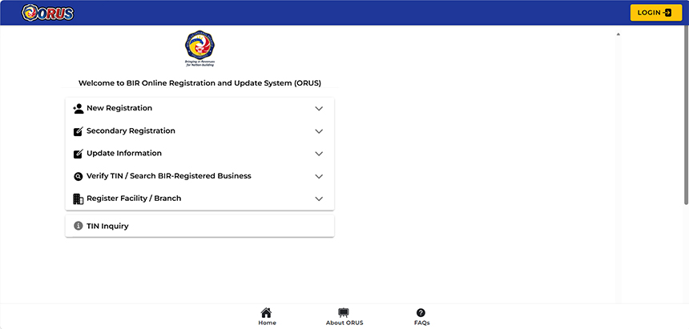Click the scroll-up arrow of inner scrollbar
This screenshot has width=689, height=329.
[x=618, y=34]
